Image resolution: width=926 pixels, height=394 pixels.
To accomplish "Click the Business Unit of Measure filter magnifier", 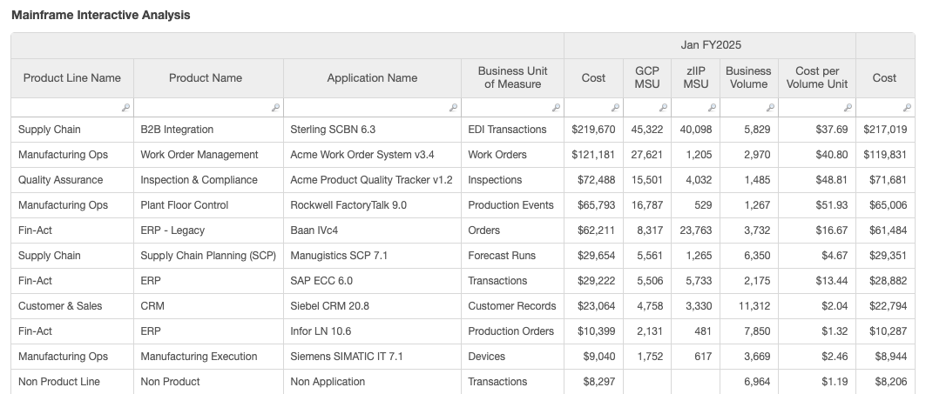I will click(x=557, y=108).
